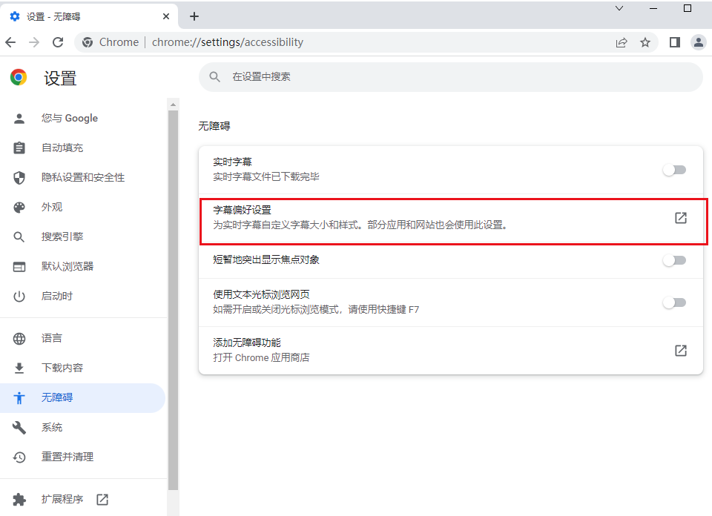Click the clipboard icon beside 自动填充
712x516 pixels.
click(x=19, y=148)
